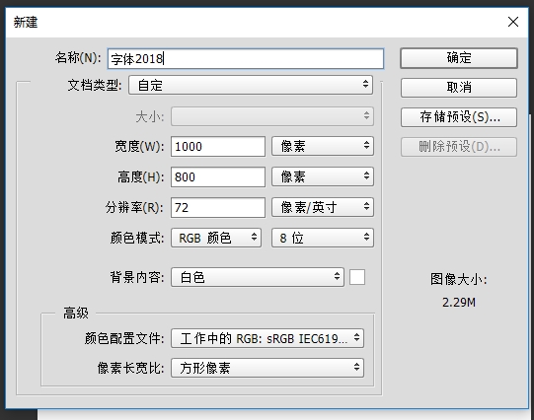Viewport: 534px width, 420px height.
Task: Click the 高度 value field
Action: [218, 176]
